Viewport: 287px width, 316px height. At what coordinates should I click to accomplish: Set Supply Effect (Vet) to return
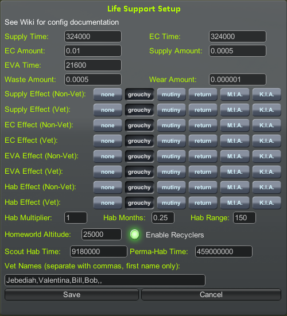point(203,110)
